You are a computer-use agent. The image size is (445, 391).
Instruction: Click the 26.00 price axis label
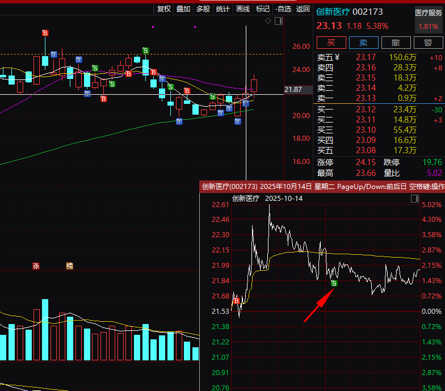[x=301, y=47]
